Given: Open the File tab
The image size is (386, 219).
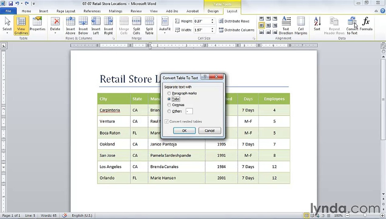Looking at the screenshot, I should pos(8,11).
